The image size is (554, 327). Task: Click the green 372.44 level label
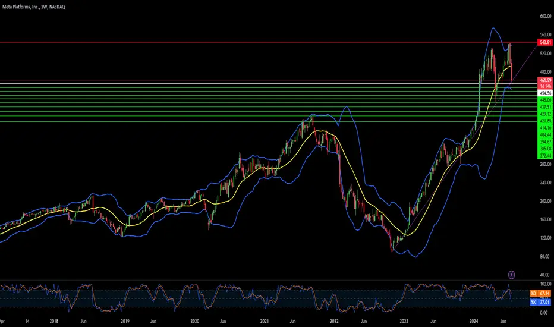click(545, 156)
